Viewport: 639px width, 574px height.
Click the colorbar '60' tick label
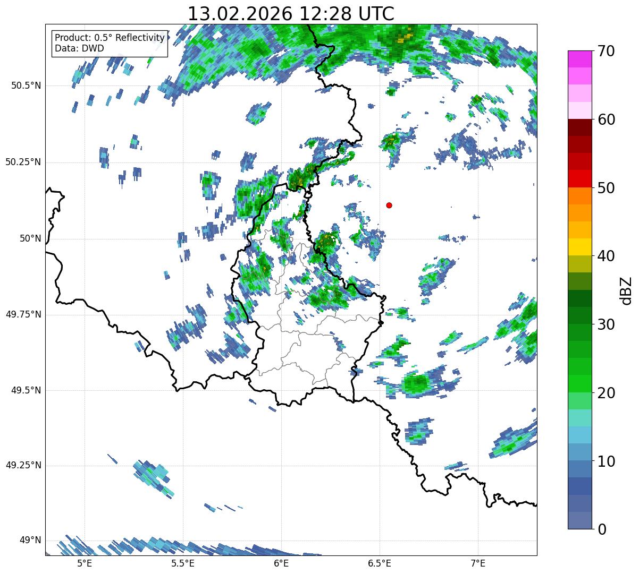(607, 119)
